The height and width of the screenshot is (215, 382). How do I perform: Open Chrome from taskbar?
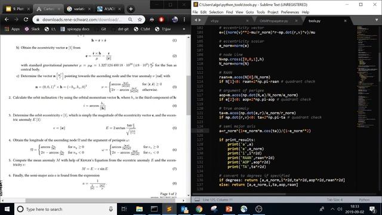tap(199, 209)
